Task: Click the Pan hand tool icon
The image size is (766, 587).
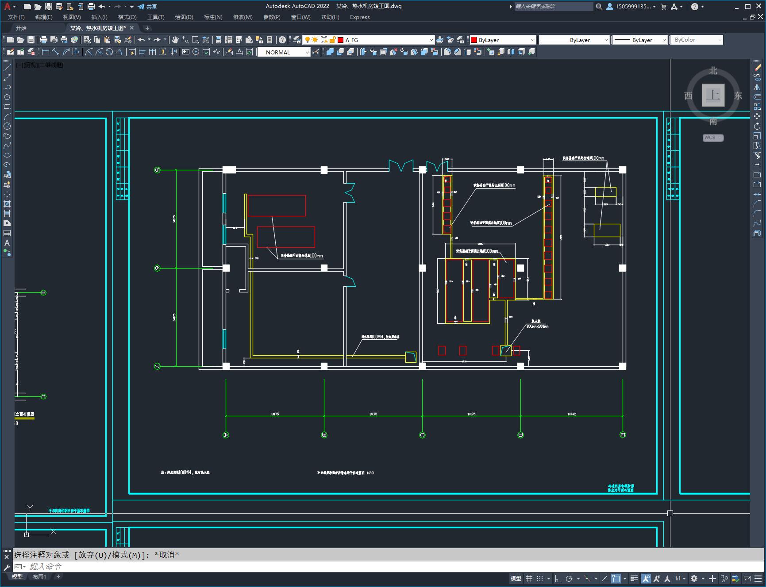Action: [x=175, y=40]
